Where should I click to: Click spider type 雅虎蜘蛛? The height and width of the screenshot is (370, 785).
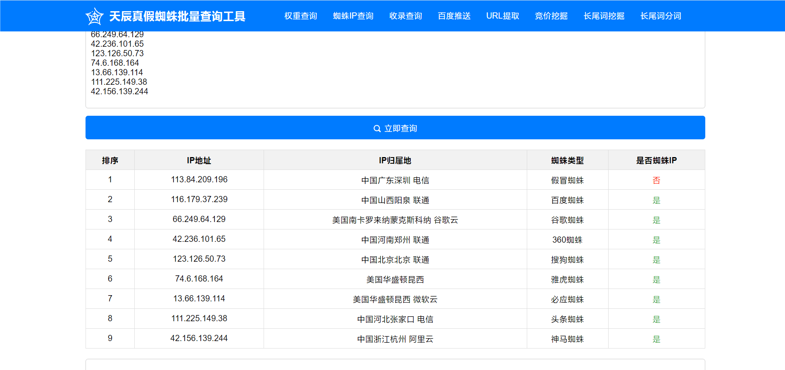(x=568, y=279)
